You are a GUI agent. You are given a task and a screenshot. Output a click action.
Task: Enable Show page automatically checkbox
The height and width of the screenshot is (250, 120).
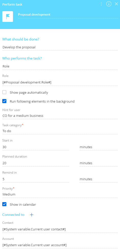(4, 92)
